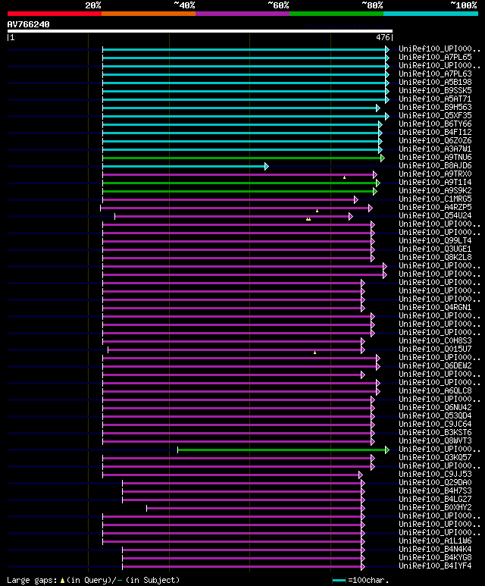Click the UniRef100_Q29DA0 label

point(435,483)
